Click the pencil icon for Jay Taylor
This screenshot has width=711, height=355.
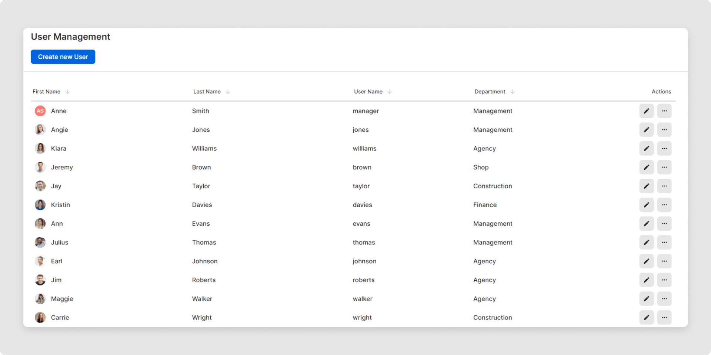point(646,186)
